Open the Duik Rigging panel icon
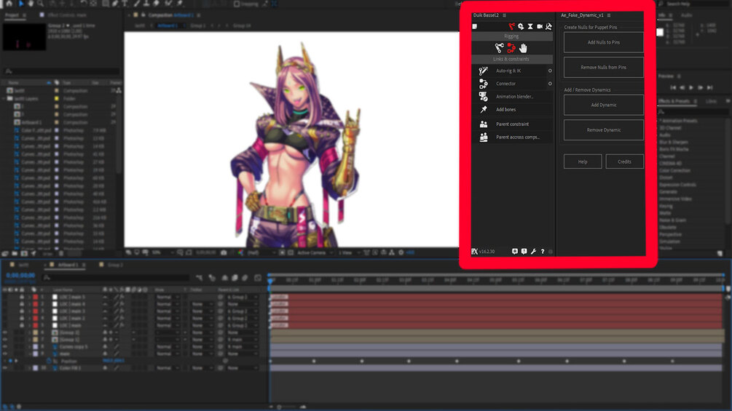732x411 pixels. tap(511, 27)
